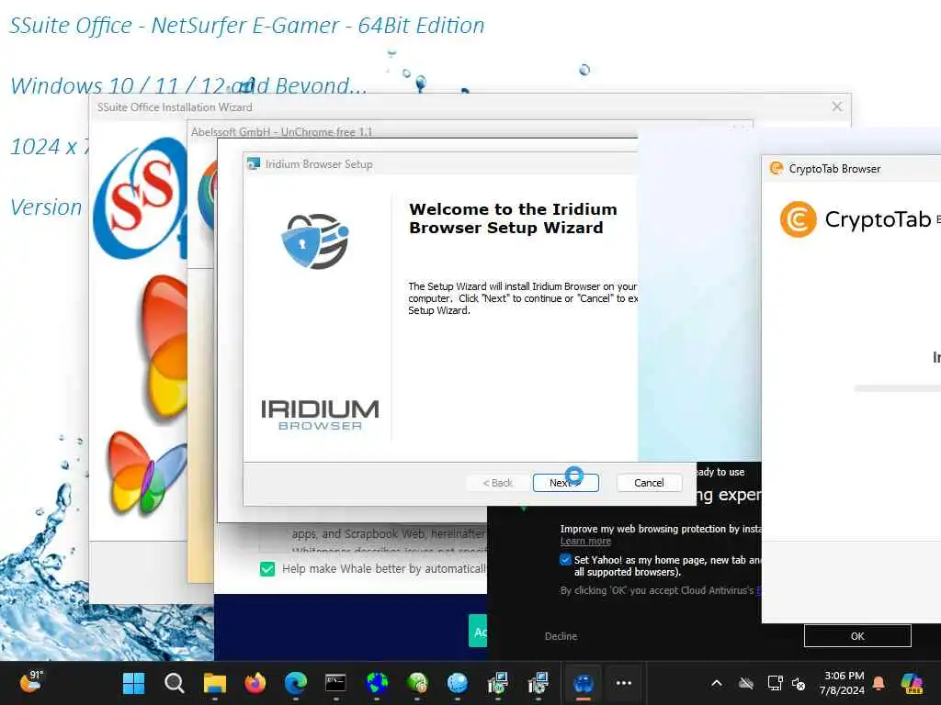Click Decline in the Cloud Antivirus dialog
Image resolution: width=941 pixels, height=705 pixels.
point(561,636)
